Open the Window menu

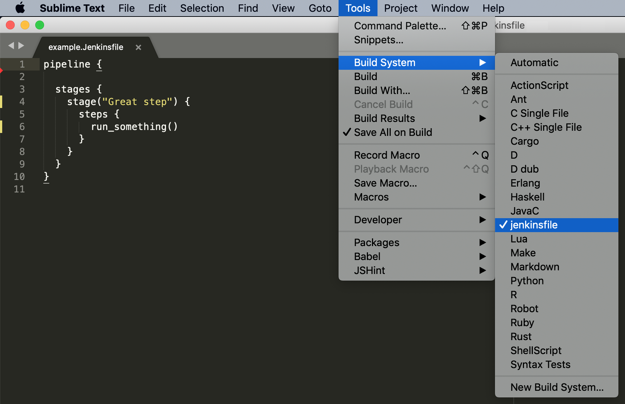(450, 8)
